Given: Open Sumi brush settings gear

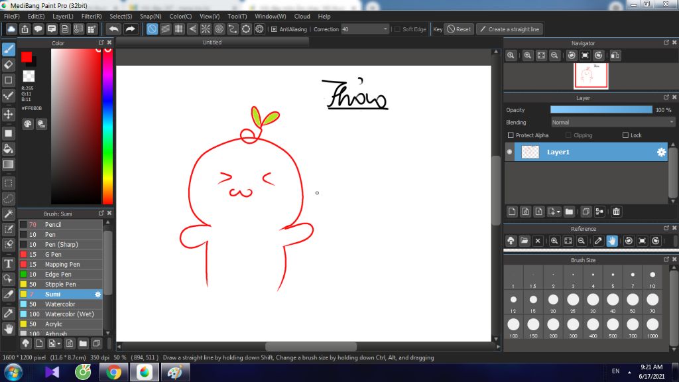Looking at the screenshot, I should coord(98,294).
